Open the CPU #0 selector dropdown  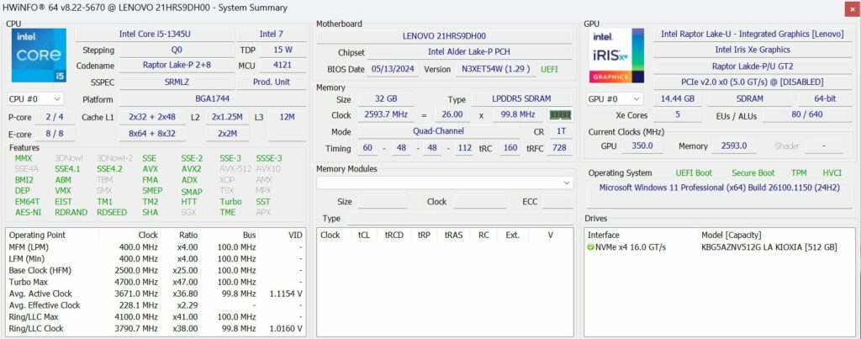coord(35,99)
